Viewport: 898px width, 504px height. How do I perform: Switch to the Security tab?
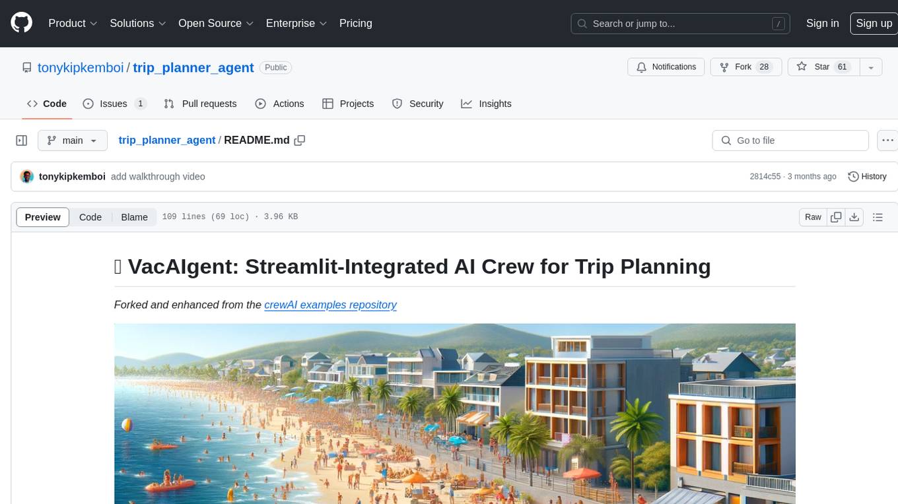point(417,104)
